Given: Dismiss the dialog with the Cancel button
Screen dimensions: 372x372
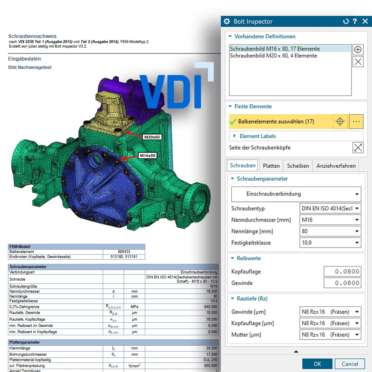Looking at the screenshot, I should coord(350,364).
